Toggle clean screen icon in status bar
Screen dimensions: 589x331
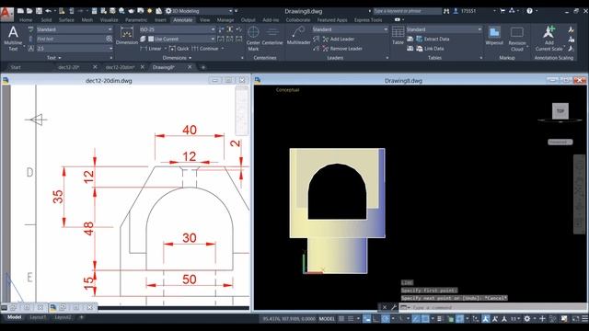[576, 319]
